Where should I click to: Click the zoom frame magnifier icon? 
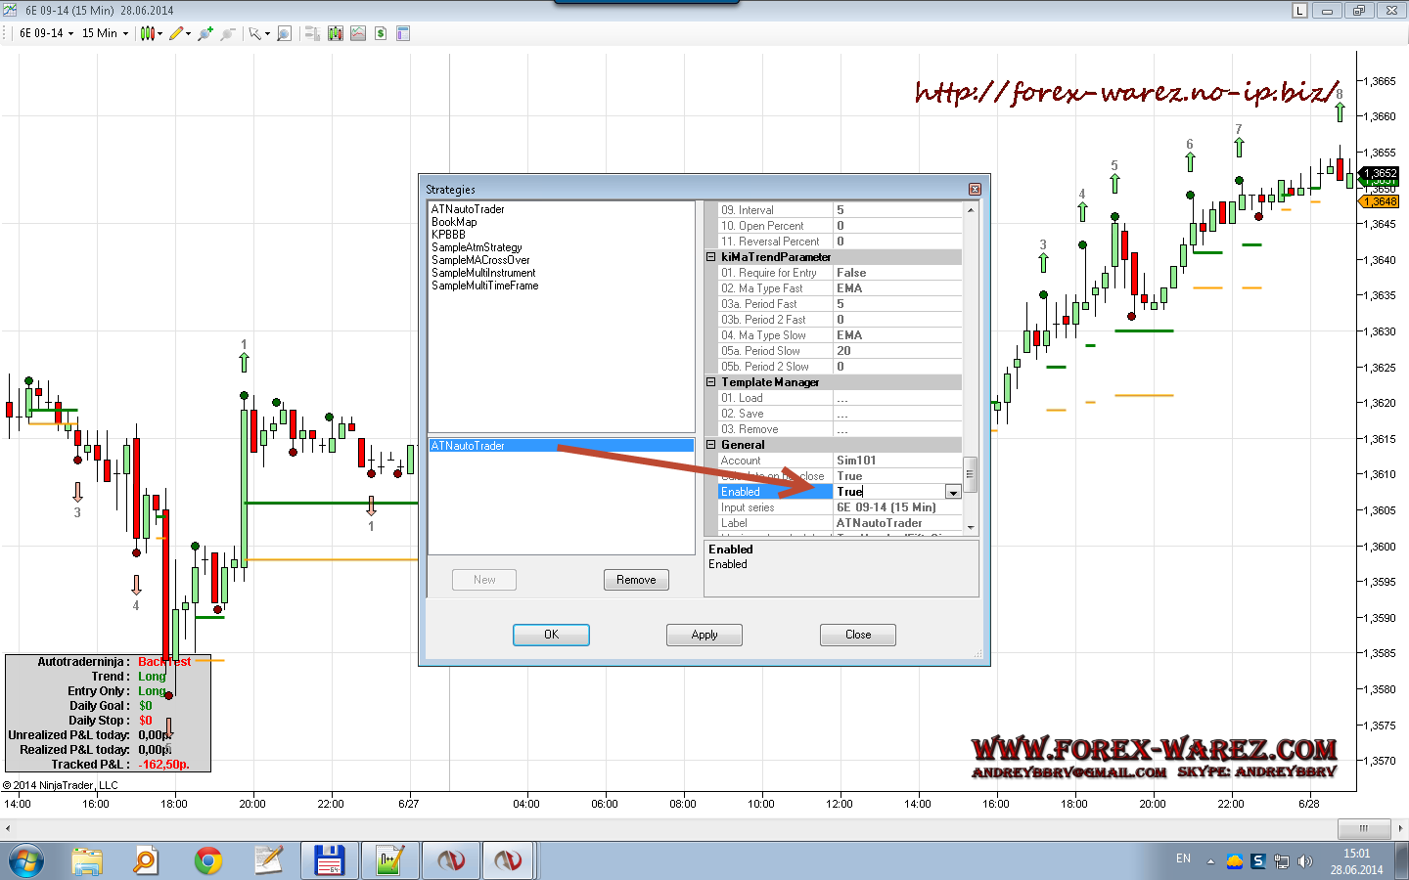pyautogui.click(x=284, y=33)
